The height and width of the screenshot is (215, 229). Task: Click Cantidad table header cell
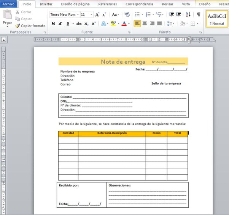68,134
